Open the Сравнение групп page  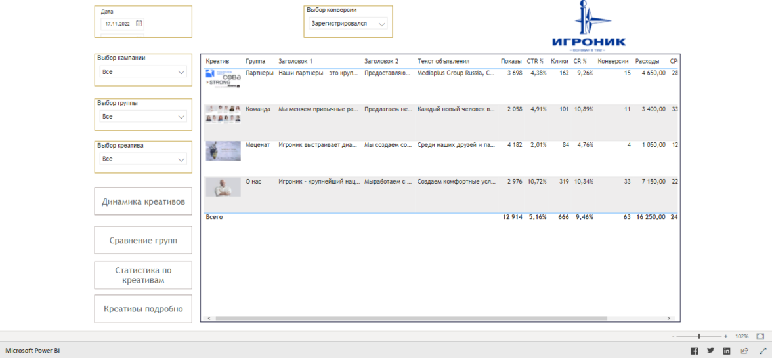143,241
